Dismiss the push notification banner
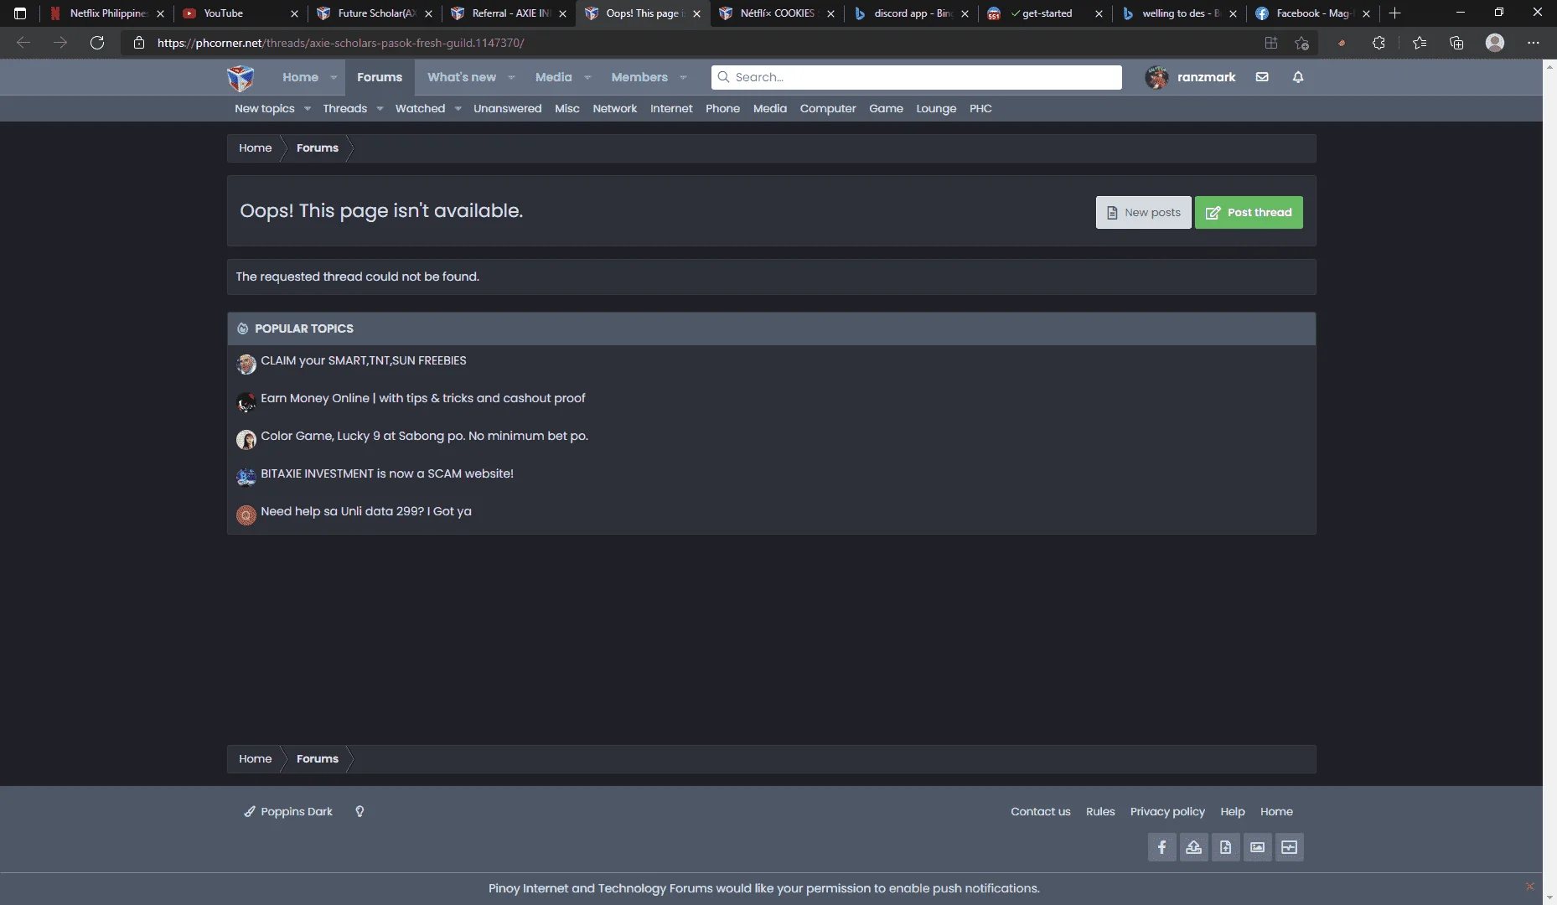The height and width of the screenshot is (905, 1557). 1530,887
